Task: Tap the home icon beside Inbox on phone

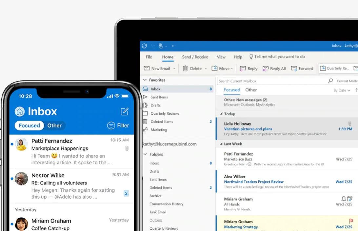Action: coord(20,111)
